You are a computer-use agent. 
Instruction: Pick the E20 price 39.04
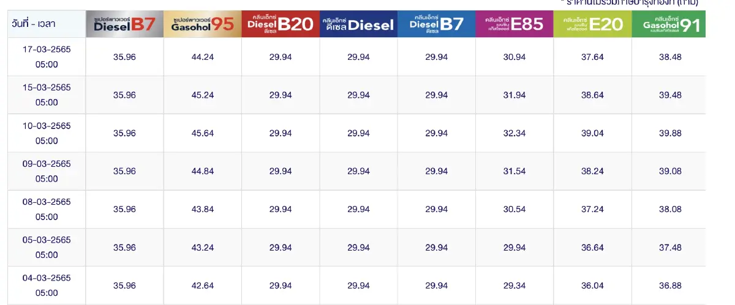point(592,133)
